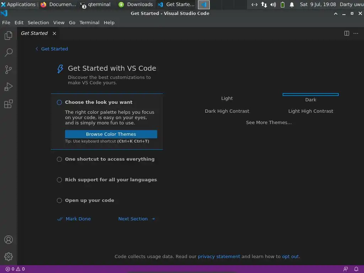Switch to Get Started VS Code taskbar entry

click(176, 4)
